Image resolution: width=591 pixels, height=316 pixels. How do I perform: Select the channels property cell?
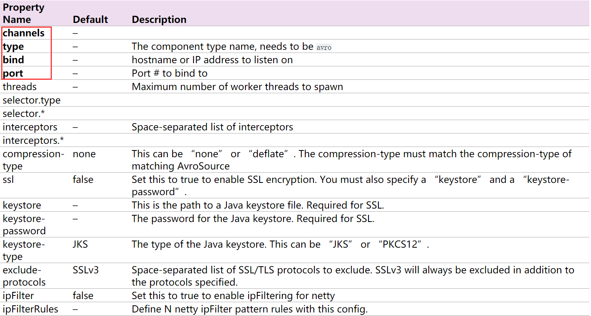23,33
